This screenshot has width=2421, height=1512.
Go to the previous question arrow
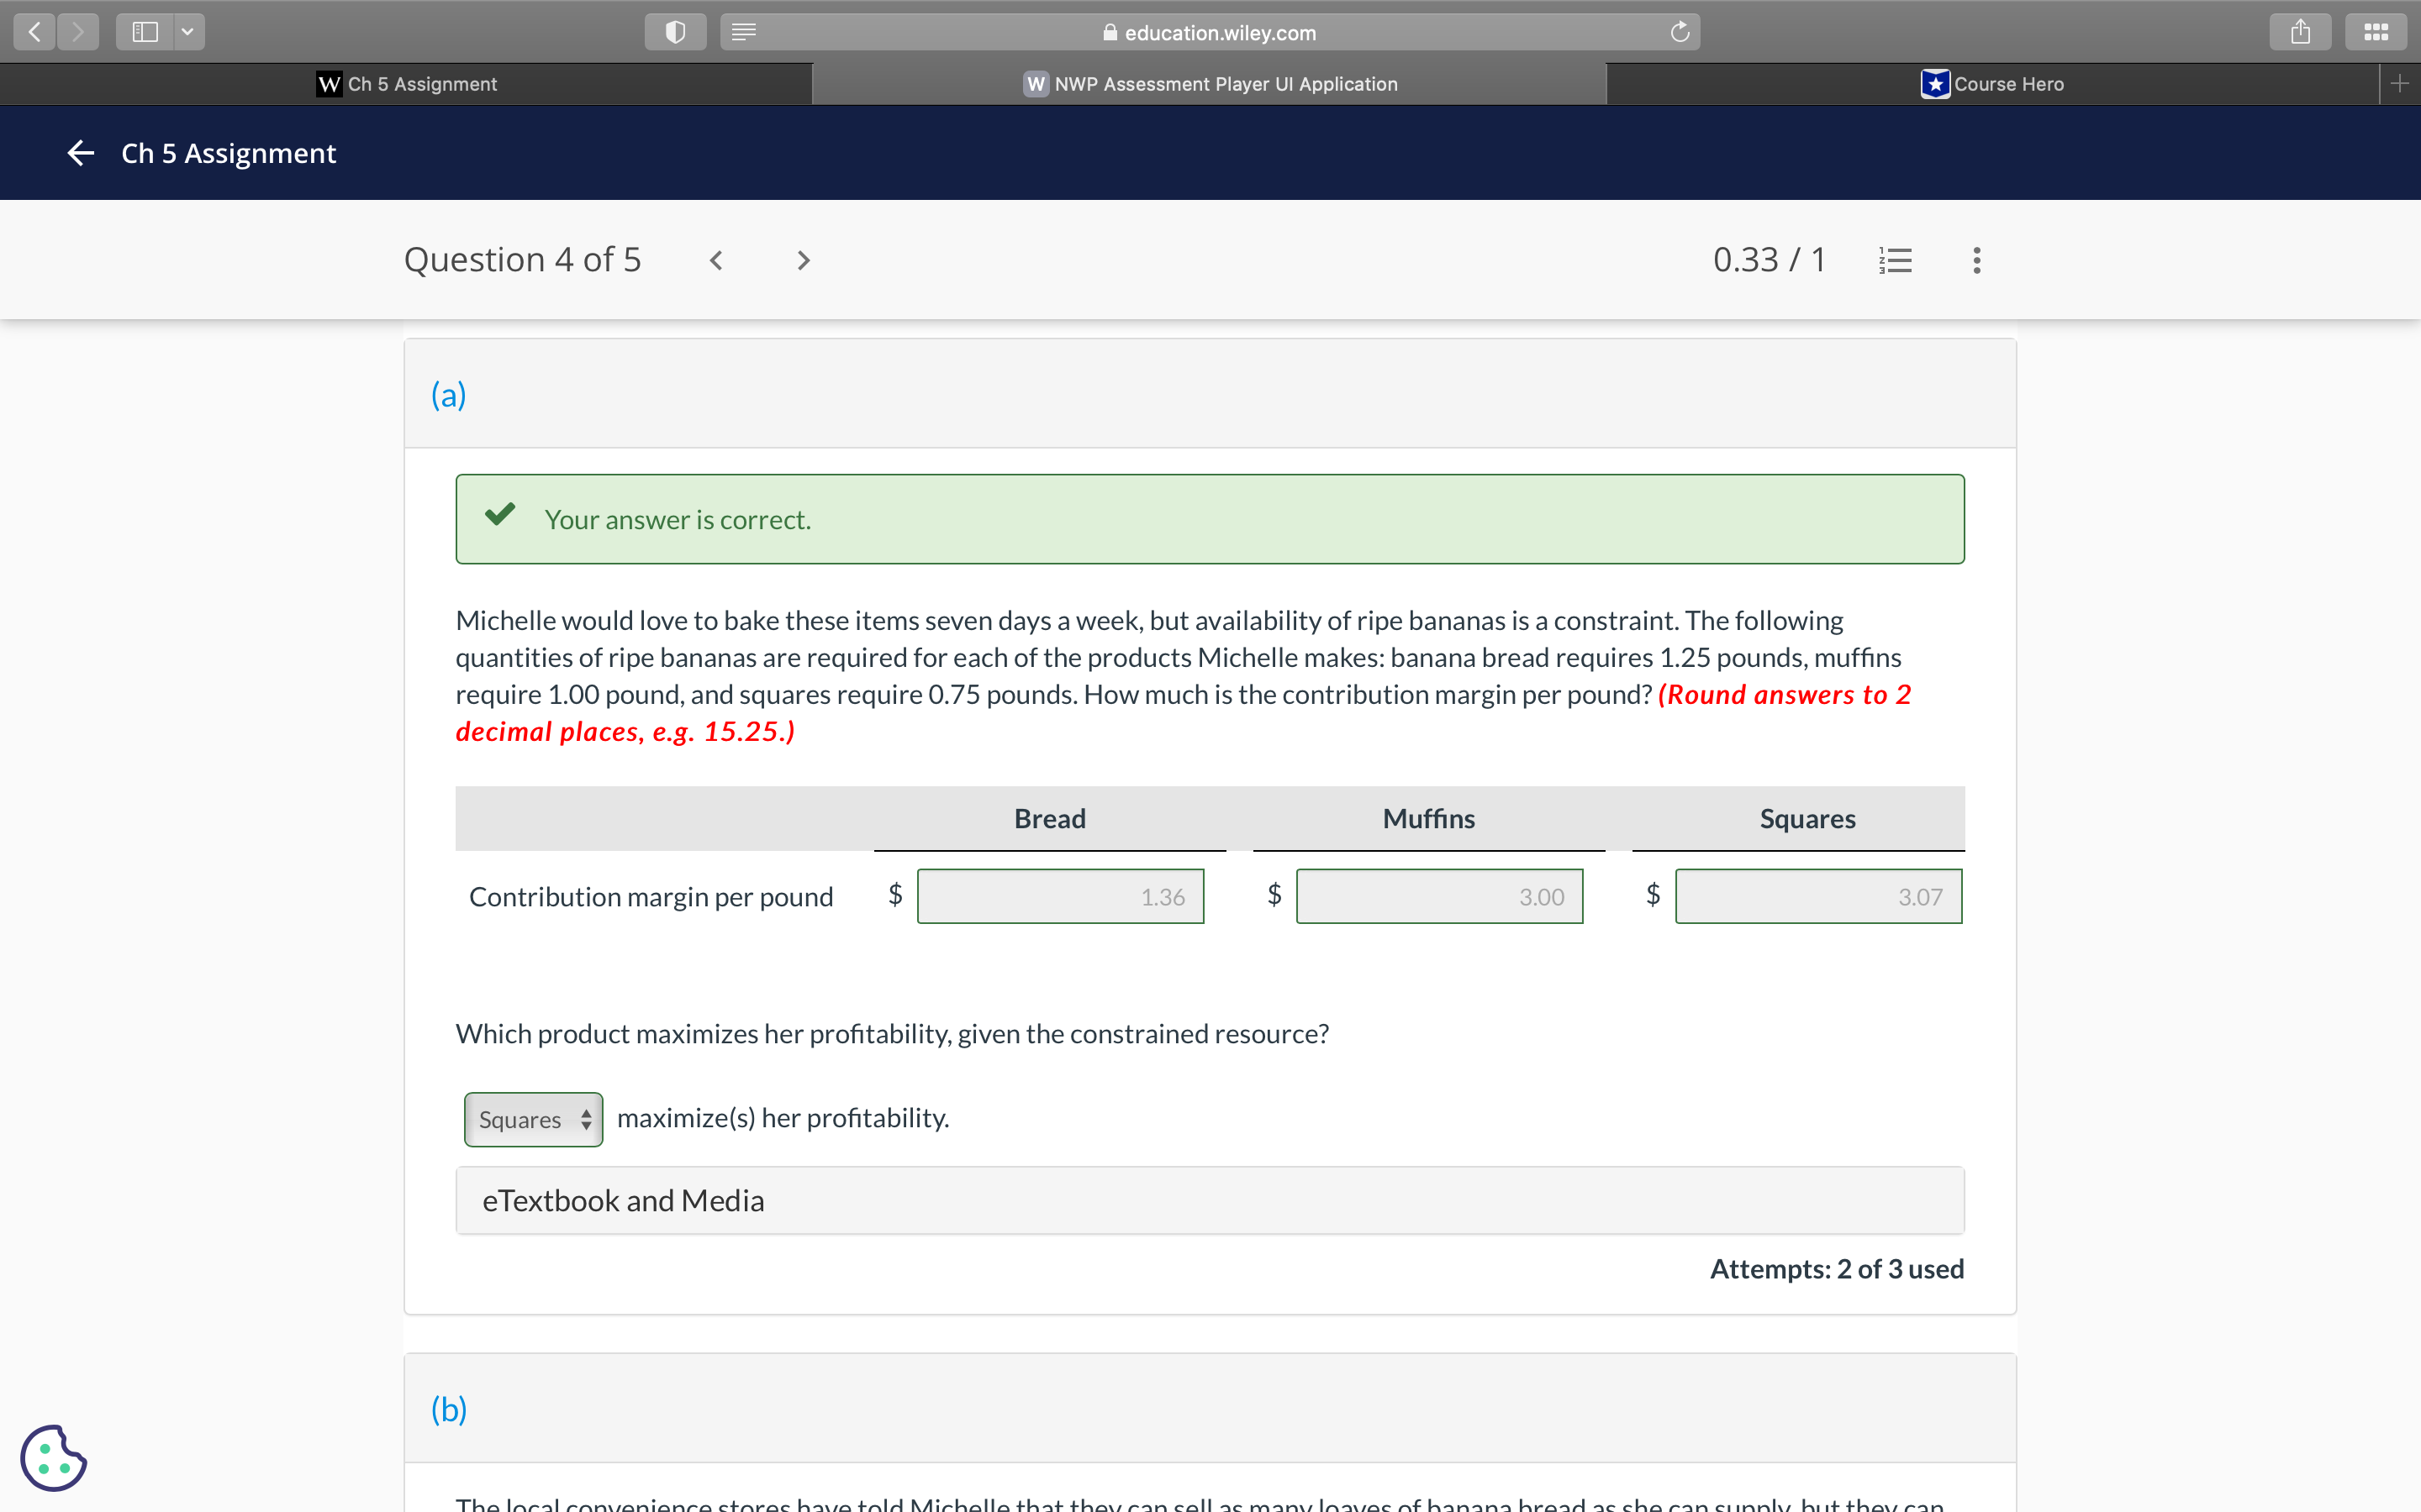click(x=716, y=260)
